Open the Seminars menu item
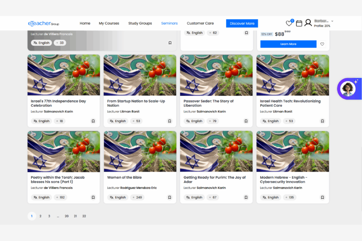Viewport: 362px width, 241px height. point(169,23)
